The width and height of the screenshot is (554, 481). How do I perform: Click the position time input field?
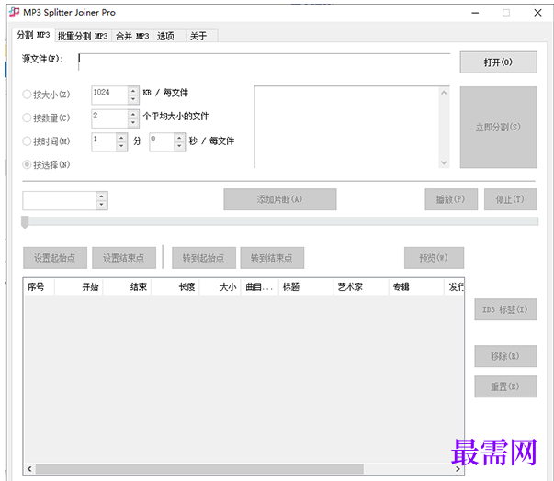tap(59, 201)
